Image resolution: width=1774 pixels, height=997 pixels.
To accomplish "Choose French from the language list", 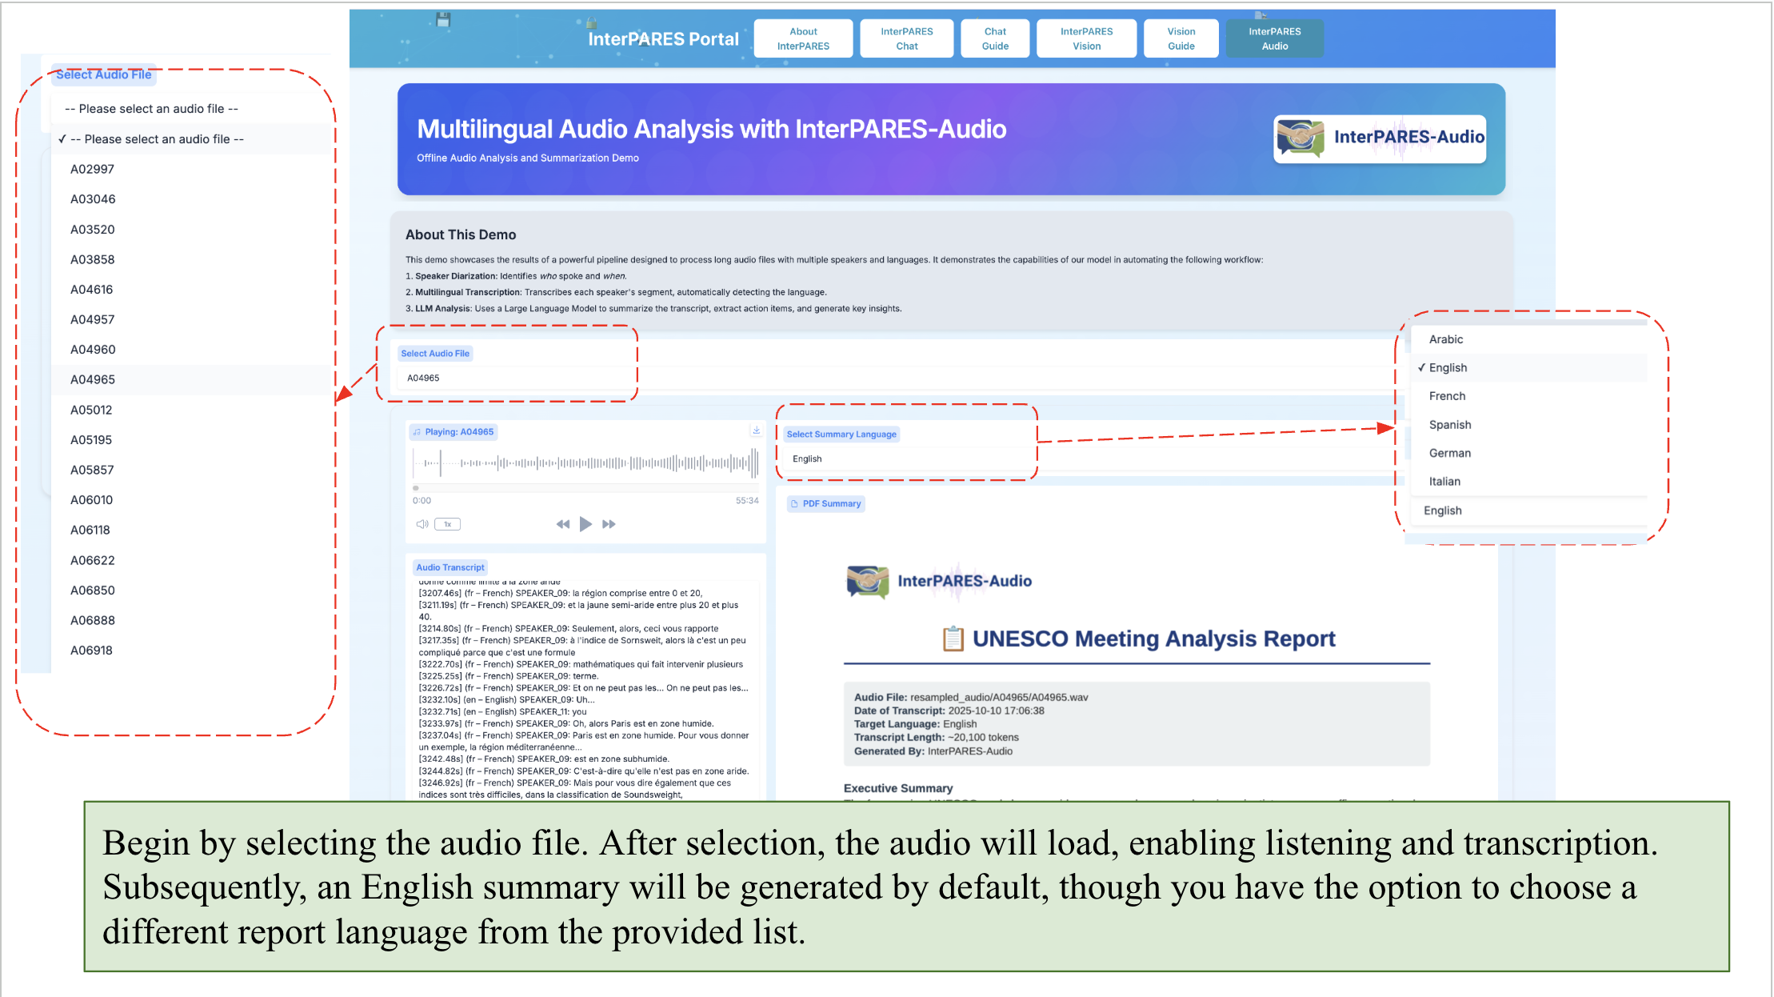I will 1447,396.
